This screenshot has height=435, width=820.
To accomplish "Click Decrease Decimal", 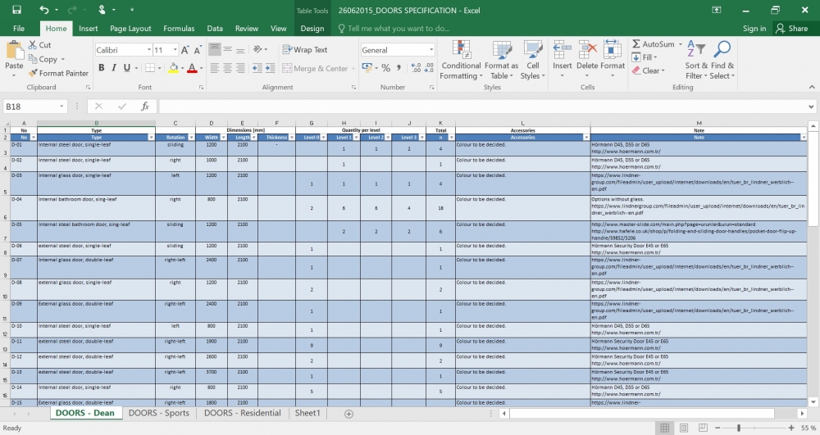I will 429,68.
